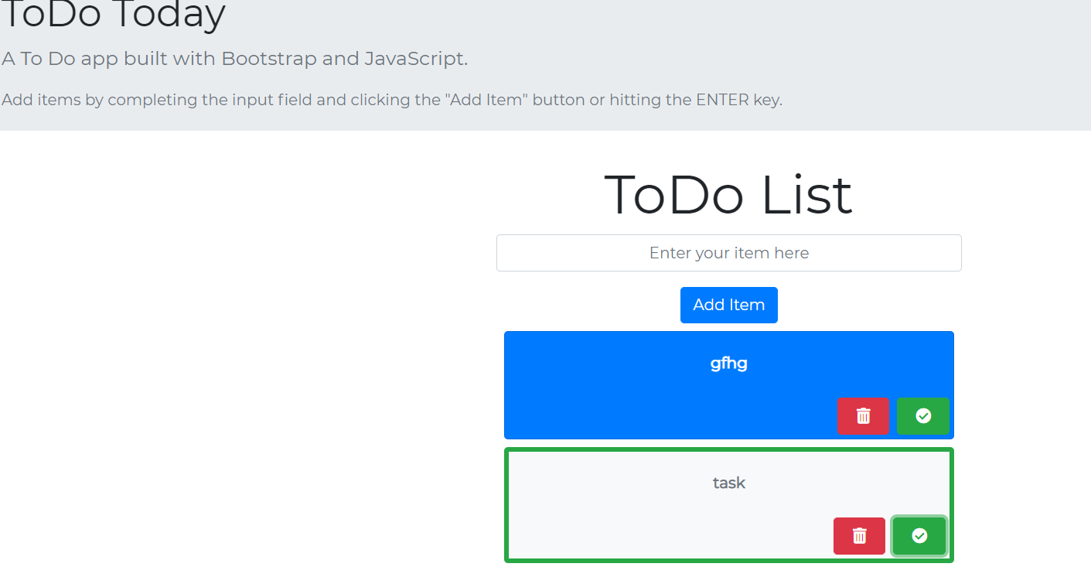
Task: Click the gfhg item label text
Action: [x=728, y=364]
